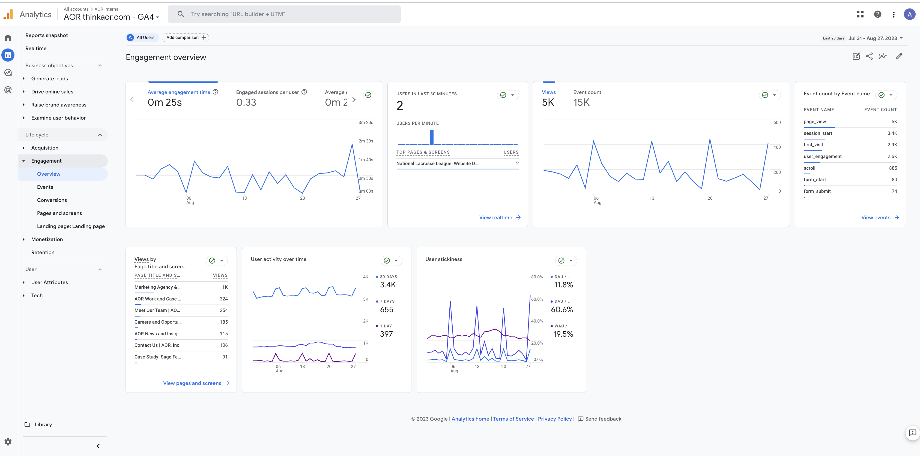The width and height of the screenshot is (920, 456).
Task: Open the Help question mark icon
Action: 877,14
